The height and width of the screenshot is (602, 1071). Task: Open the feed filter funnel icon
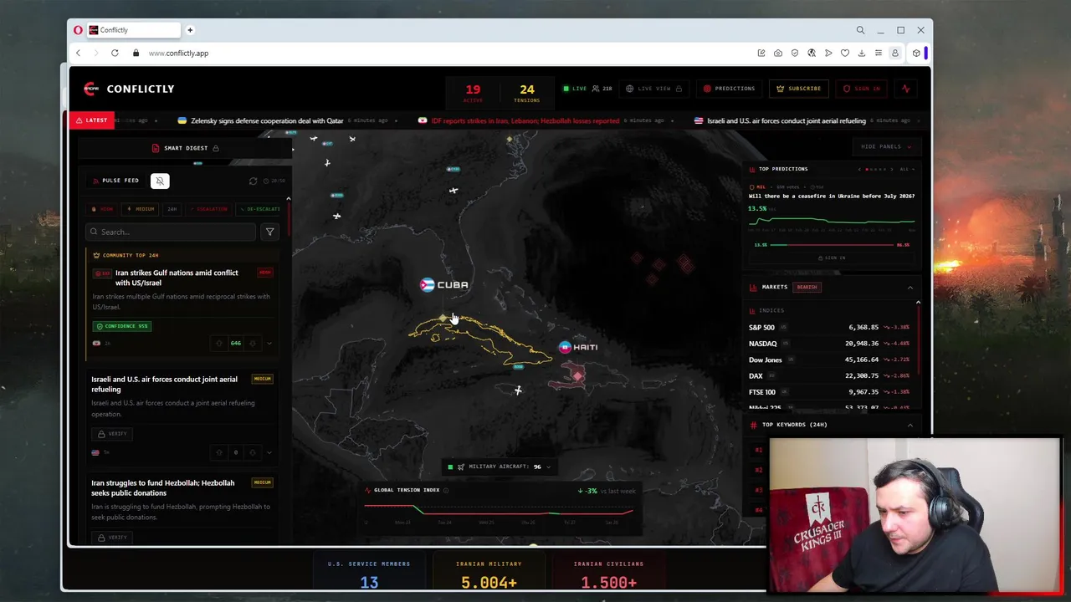(x=269, y=232)
